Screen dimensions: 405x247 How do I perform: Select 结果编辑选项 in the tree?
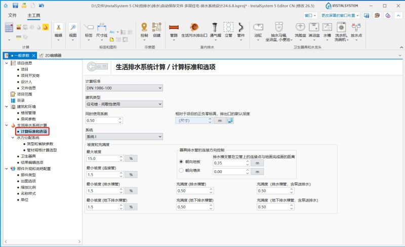(32, 162)
